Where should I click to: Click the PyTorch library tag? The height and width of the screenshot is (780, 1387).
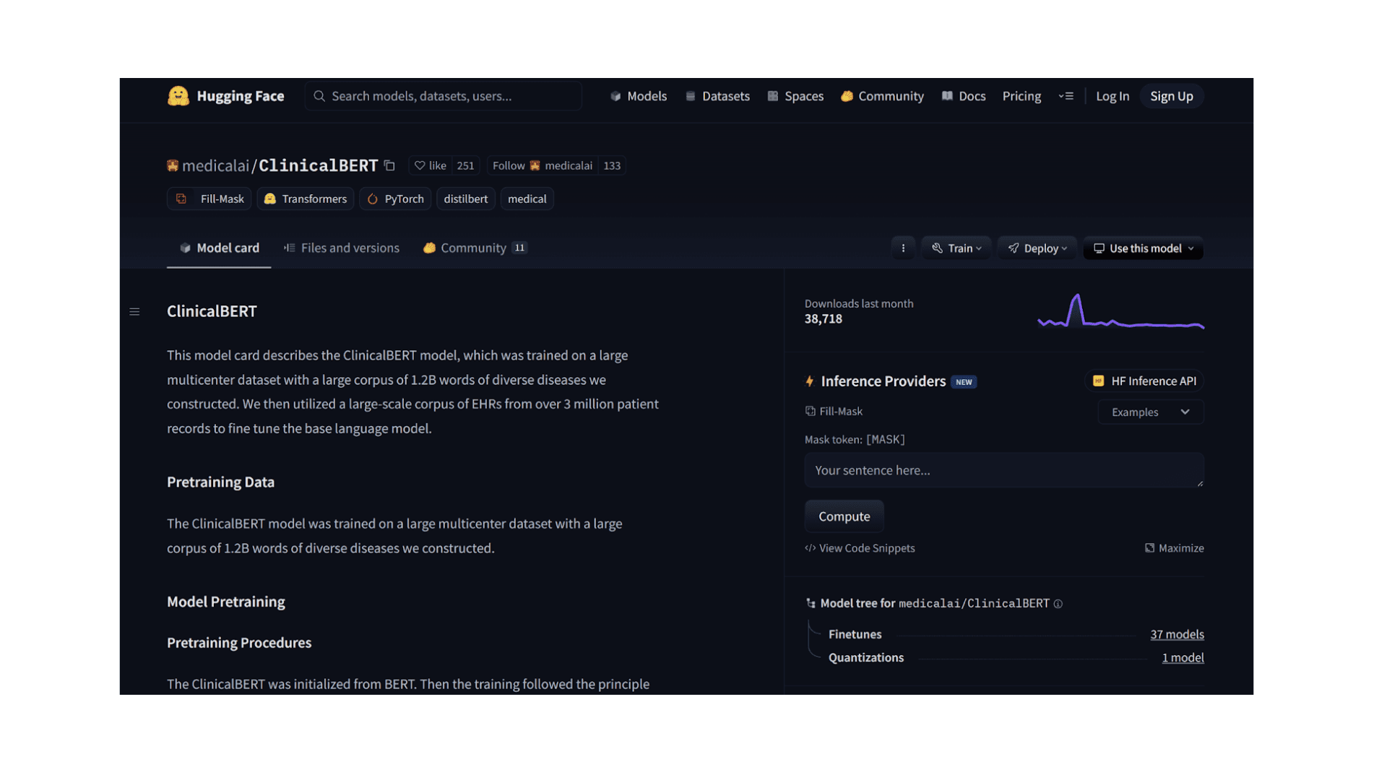coord(395,199)
